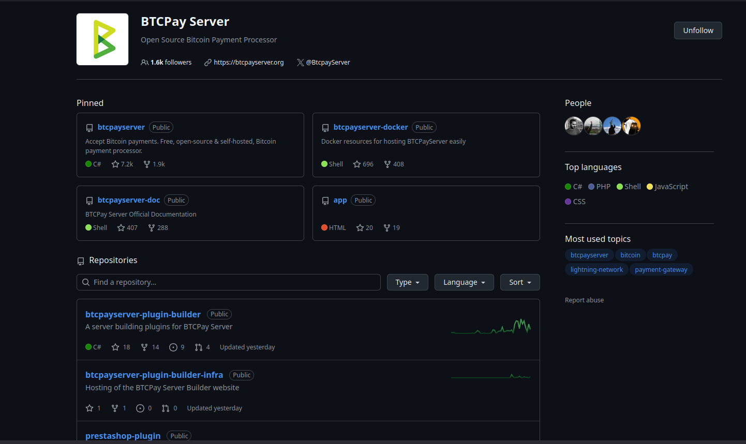Click fork icon on app pinned repo
746x444 pixels.
pos(386,228)
